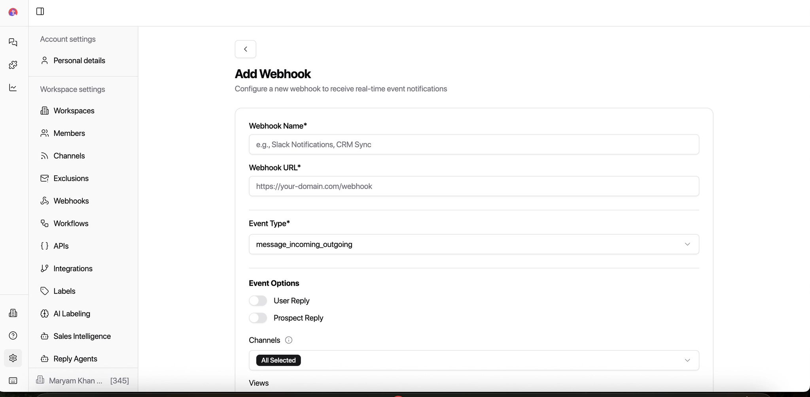Enable the Prospect Reply toggle
Image resolution: width=810 pixels, height=397 pixels.
[257, 318]
